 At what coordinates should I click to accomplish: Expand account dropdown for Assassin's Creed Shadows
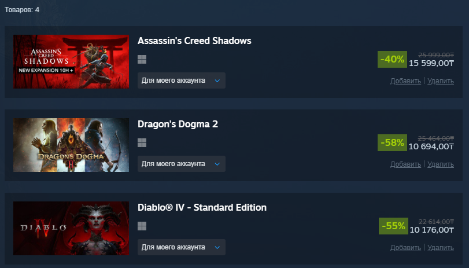[x=182, y=80]
